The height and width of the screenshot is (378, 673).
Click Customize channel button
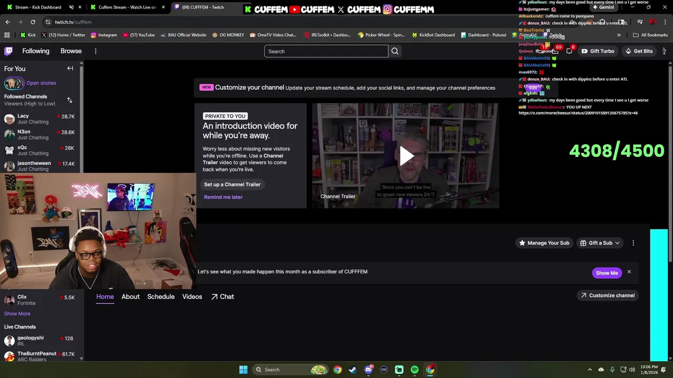(607, 296)
